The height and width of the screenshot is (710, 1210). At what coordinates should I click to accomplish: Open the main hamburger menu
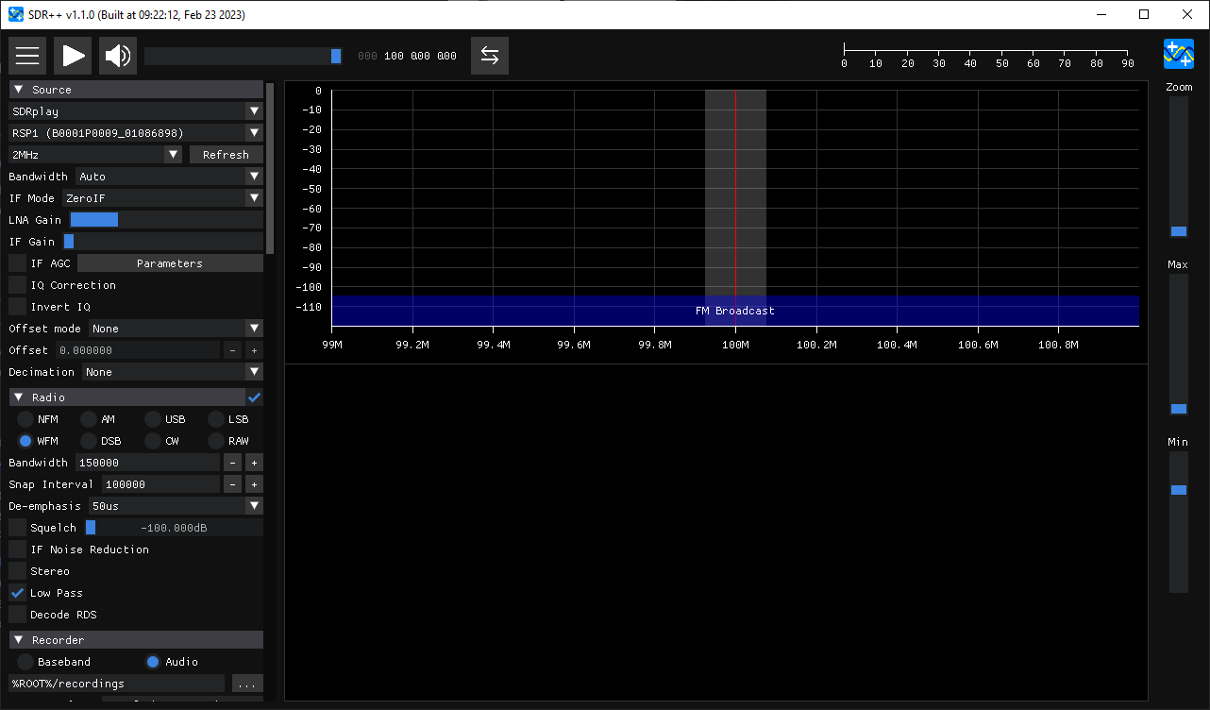[x=27, y=55]
